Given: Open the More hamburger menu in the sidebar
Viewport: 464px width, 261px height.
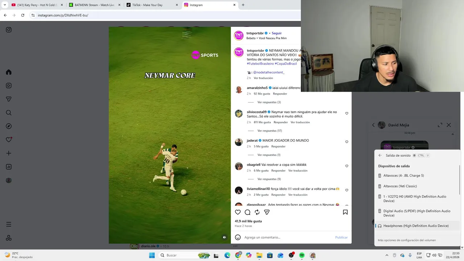Looking at the screenshot, I should coord(9,224).
